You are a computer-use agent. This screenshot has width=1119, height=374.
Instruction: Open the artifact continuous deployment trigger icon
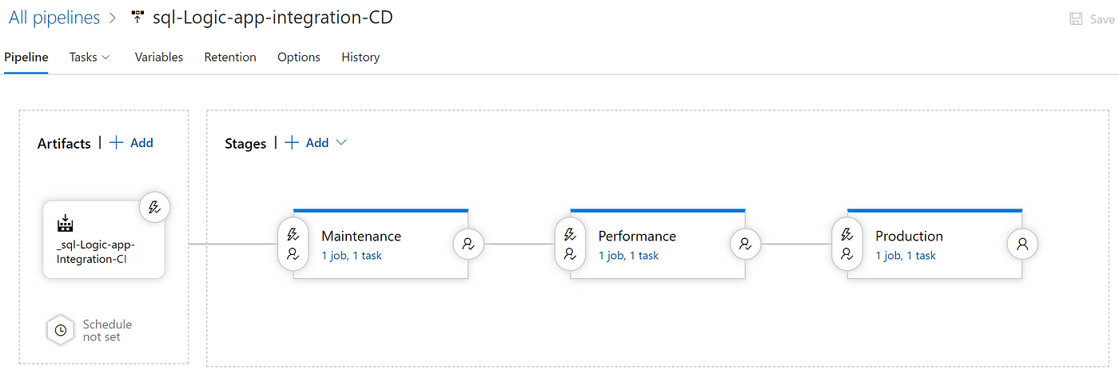coord(155,207)
